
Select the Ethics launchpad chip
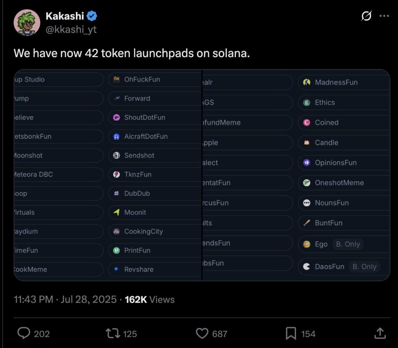(325, 103)
